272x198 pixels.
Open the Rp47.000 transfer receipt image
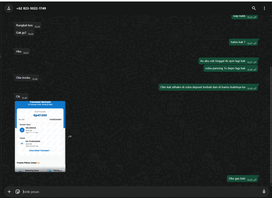40,136
